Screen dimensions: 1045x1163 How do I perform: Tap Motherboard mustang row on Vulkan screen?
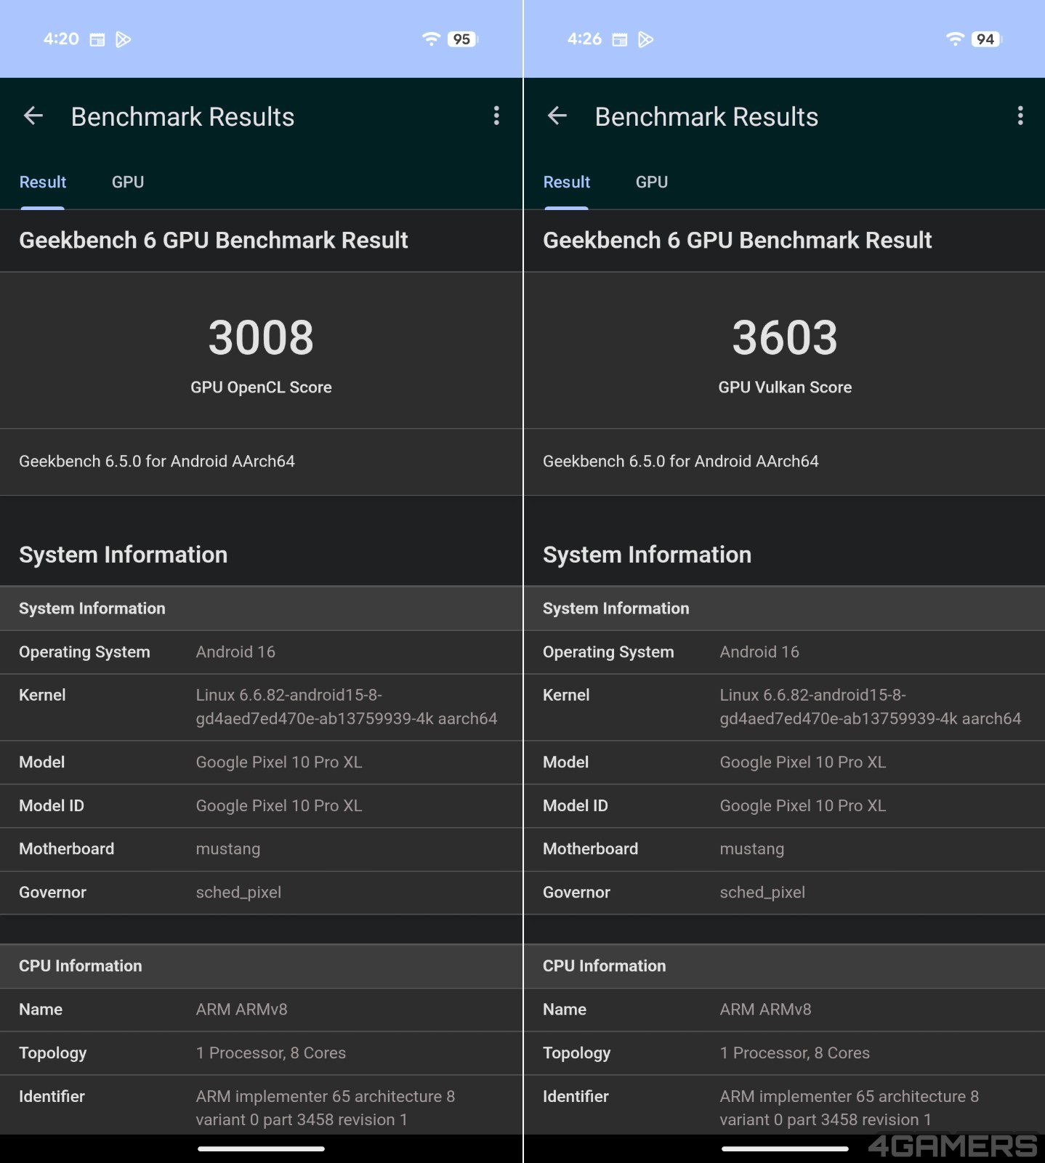coord(785,849)
